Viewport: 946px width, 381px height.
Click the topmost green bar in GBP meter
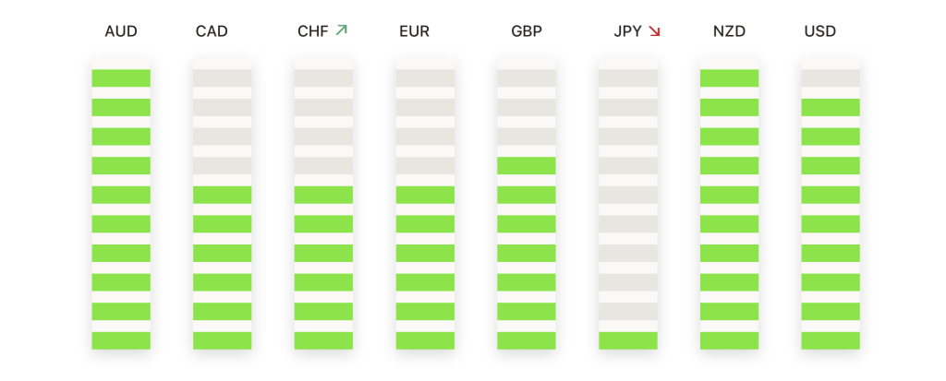[x=527, y=166]
